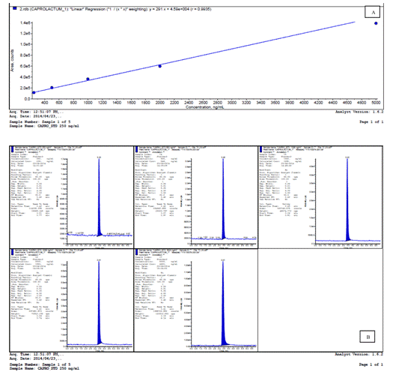Click the 'Area, counts' y-axis label
This screenshot has height=375, width=393.
point(12,61)
